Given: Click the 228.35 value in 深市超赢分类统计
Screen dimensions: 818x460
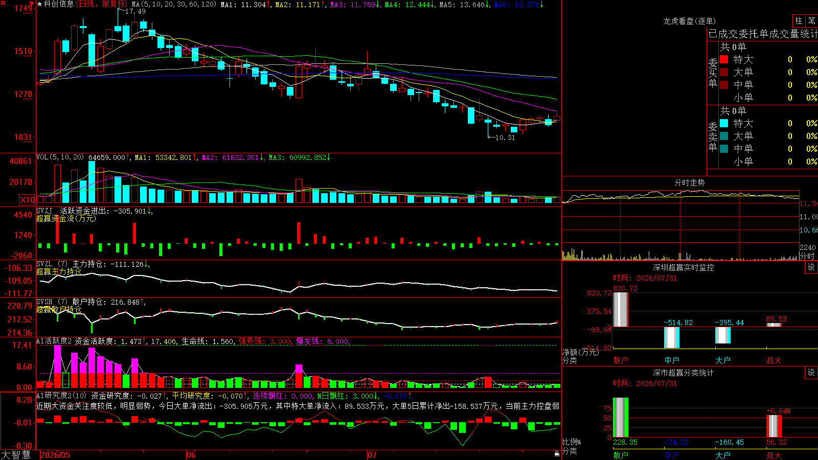Looking at the screenshot, I should pyautogui.click(x=625, y=442).
